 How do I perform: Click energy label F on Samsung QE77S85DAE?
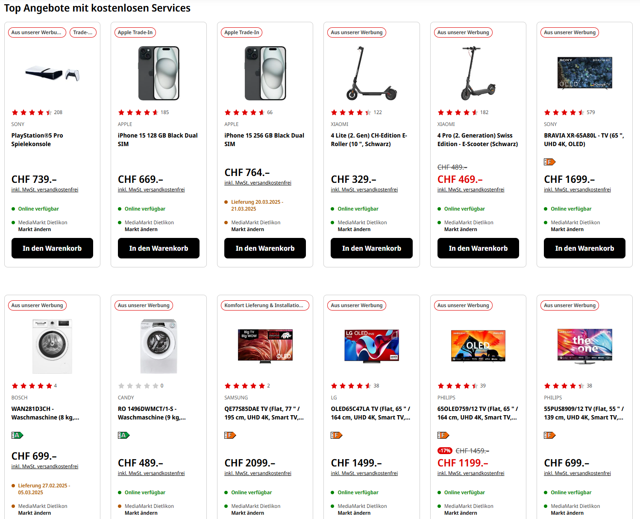[230, 435]
